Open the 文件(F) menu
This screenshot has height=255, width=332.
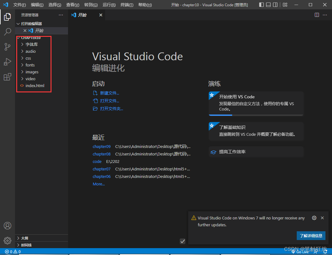point(19,5)
